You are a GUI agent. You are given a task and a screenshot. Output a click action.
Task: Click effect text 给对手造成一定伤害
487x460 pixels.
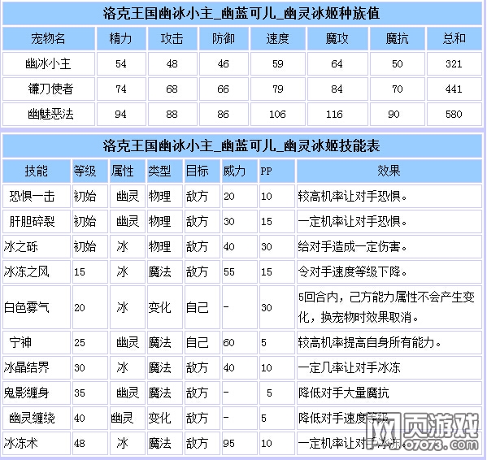click(x=352, y=247)
